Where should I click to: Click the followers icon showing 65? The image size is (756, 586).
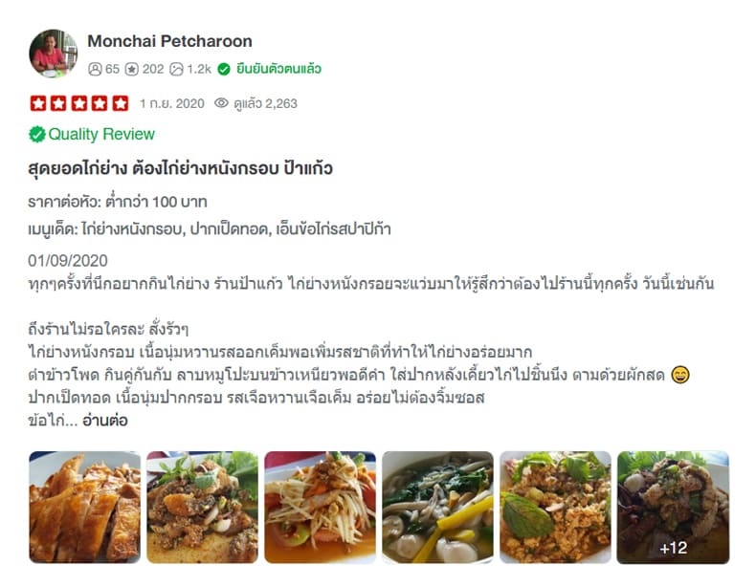click(95, 70)
